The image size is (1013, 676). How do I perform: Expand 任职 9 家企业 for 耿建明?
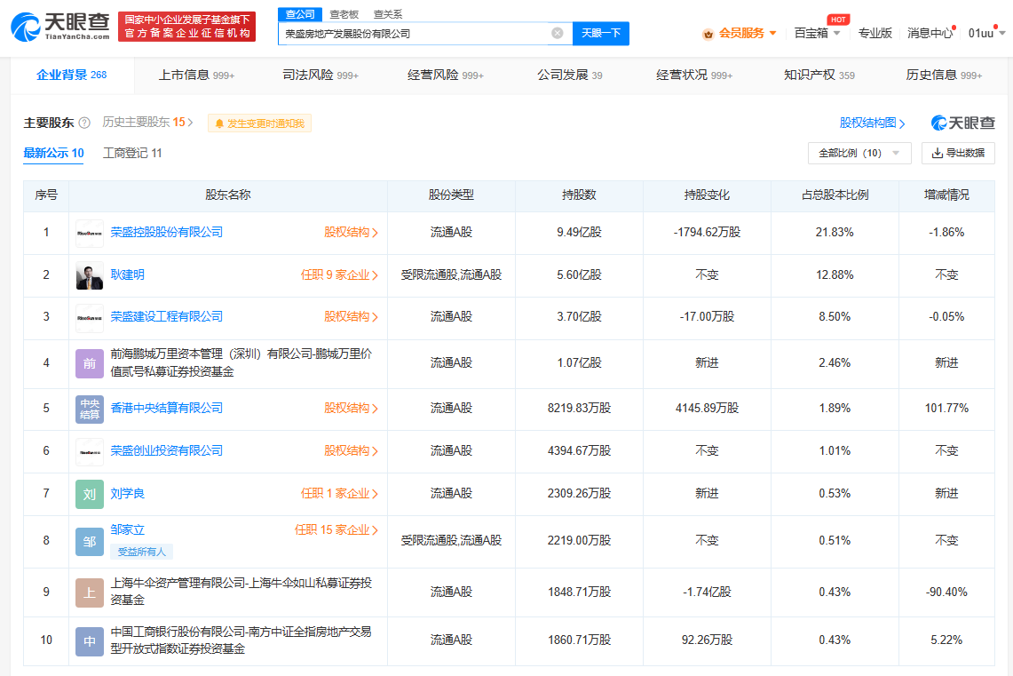[x=339, y=275]
